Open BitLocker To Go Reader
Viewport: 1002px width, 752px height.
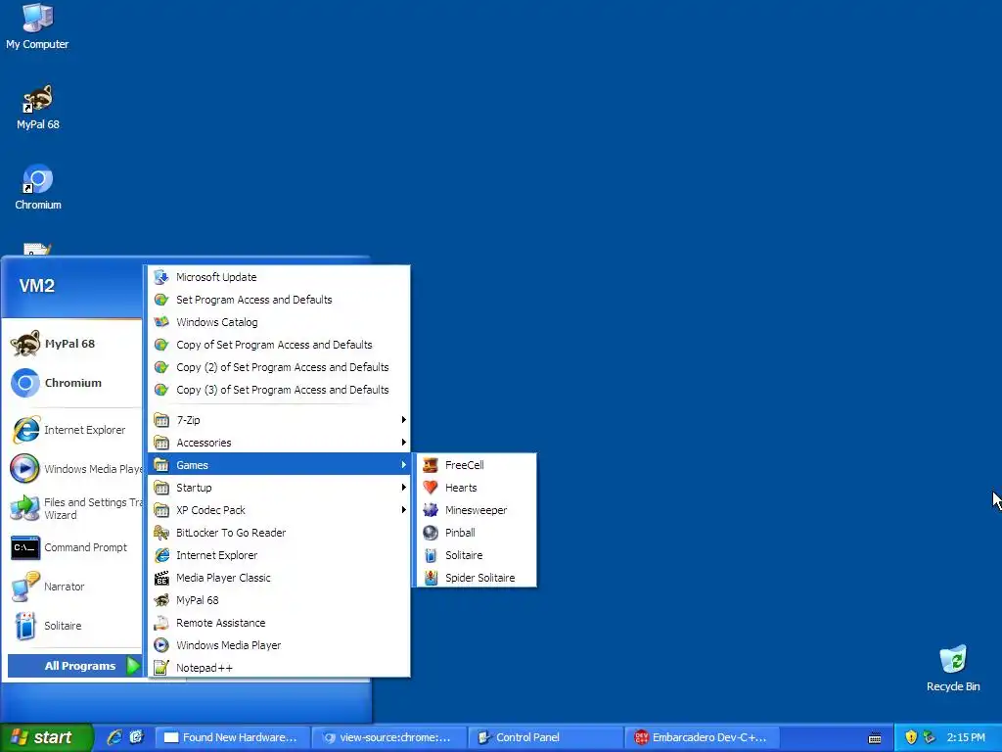279,532
